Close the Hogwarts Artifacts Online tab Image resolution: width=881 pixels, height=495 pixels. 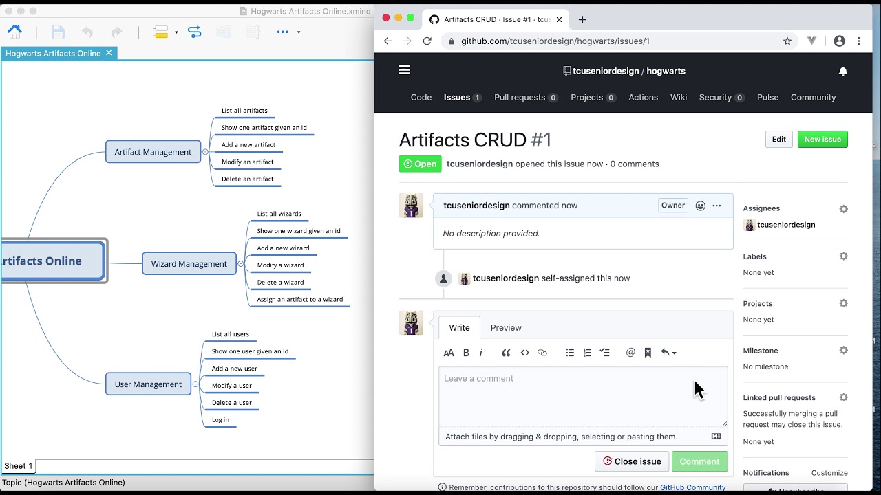tap(109, 53)
